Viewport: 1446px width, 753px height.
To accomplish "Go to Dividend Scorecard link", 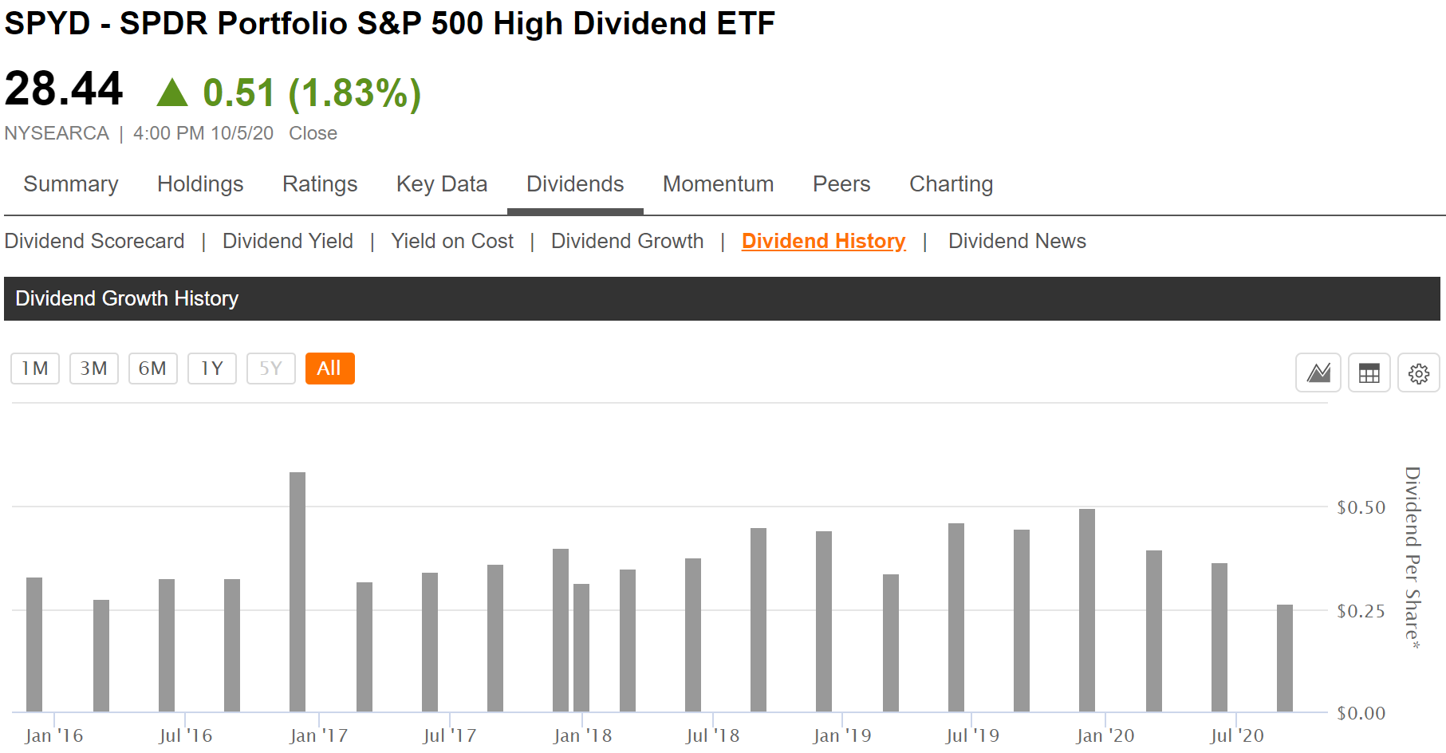I will pos(94,241).
